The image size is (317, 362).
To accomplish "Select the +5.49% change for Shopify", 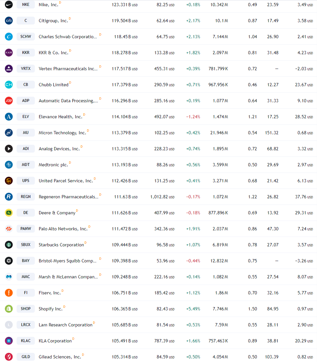I will tap(193, 309).
